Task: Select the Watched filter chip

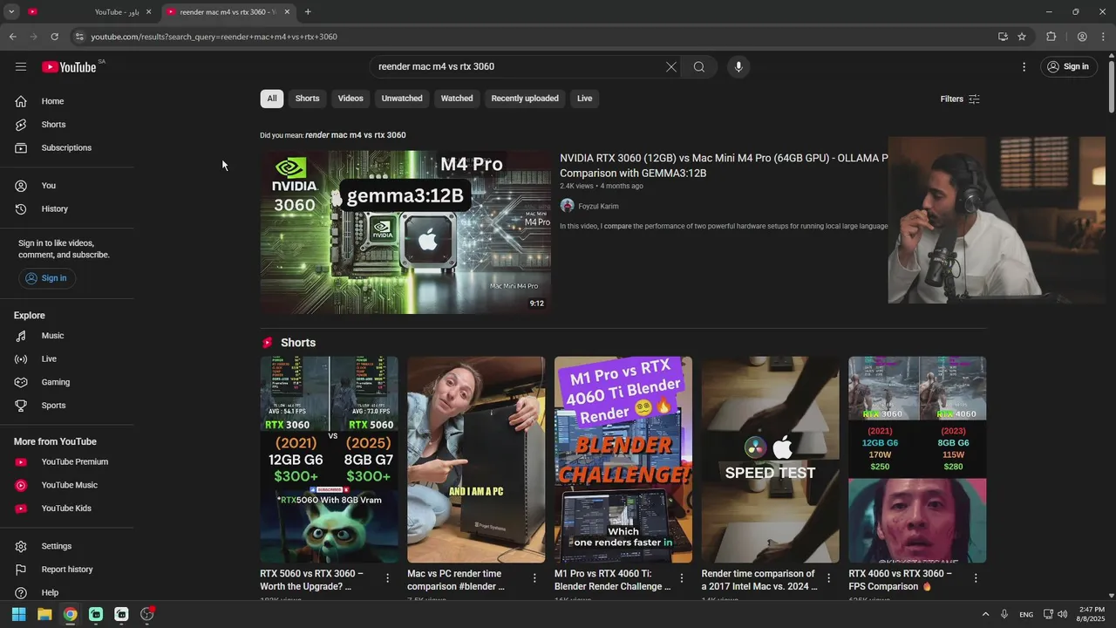Action: click(457, 99)
